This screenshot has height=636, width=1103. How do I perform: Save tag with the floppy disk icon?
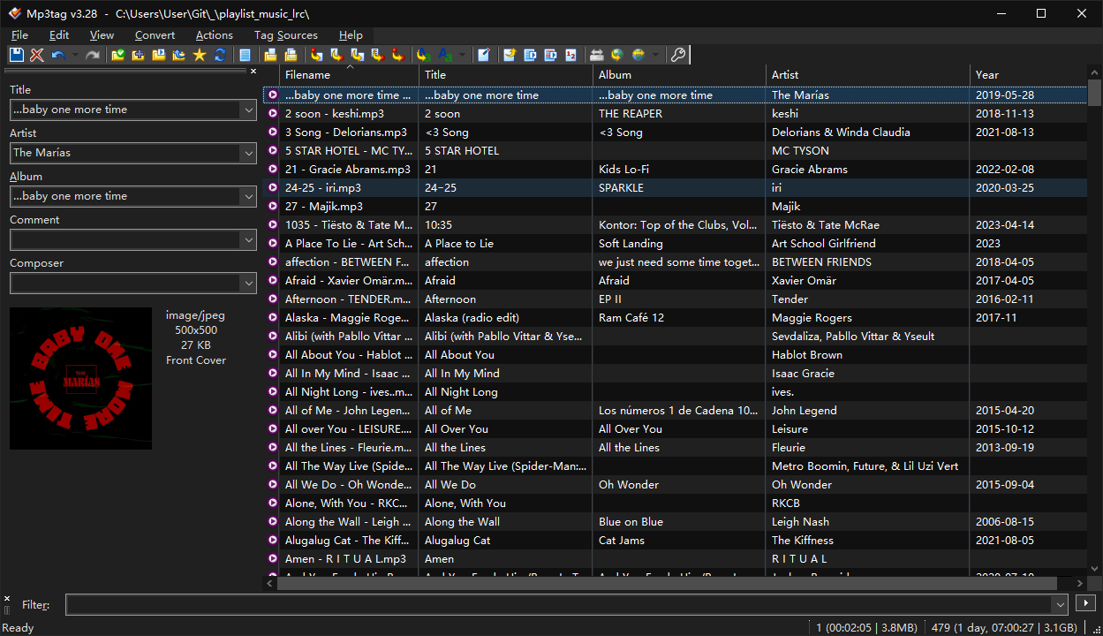17,55
